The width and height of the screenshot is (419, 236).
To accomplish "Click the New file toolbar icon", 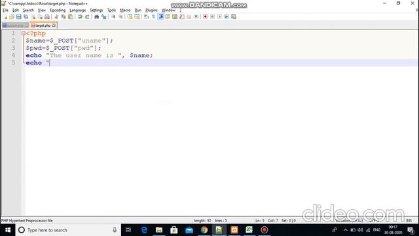I will point(5,17).
